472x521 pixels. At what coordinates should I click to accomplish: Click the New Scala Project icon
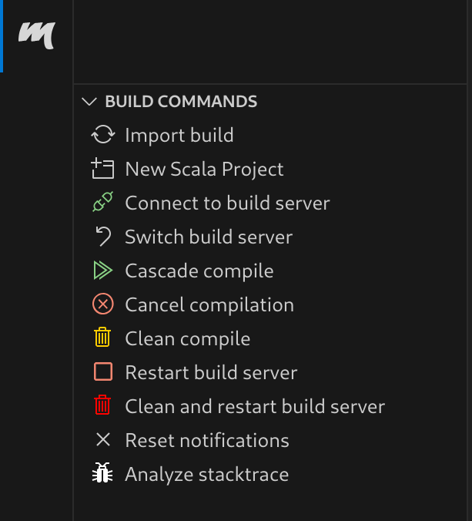(102, 170)
